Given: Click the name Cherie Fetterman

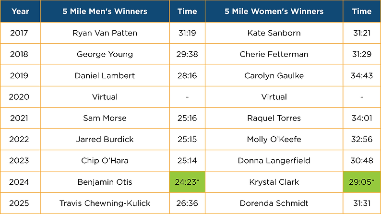Looking at the screenshot, I should coord(274,54).
